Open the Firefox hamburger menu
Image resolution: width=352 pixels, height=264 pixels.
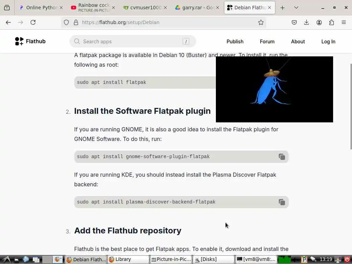tap(344, 22)
